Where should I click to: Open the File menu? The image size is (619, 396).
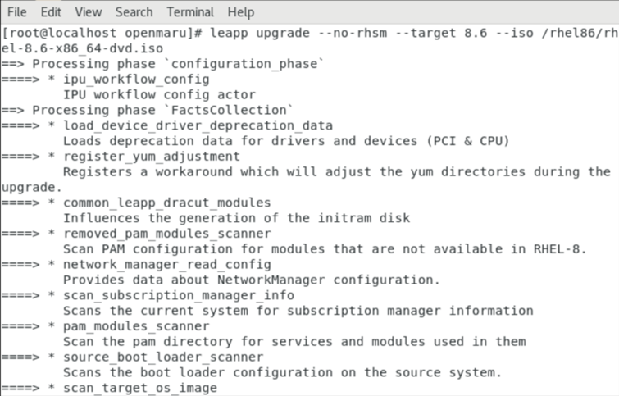click(16, 12)
